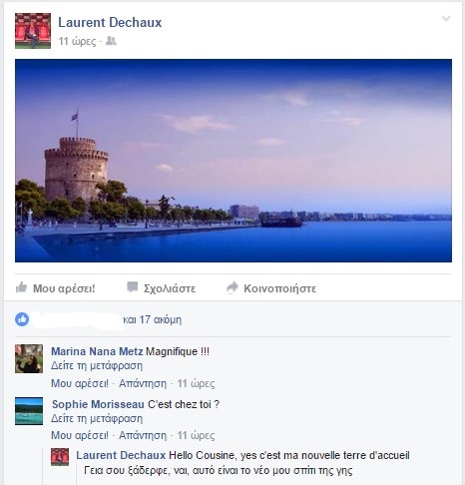Screen dimensions: 465x485
Task: Click the friends audience icon beside 11 ώρες
Action: [x=111, y=41]
